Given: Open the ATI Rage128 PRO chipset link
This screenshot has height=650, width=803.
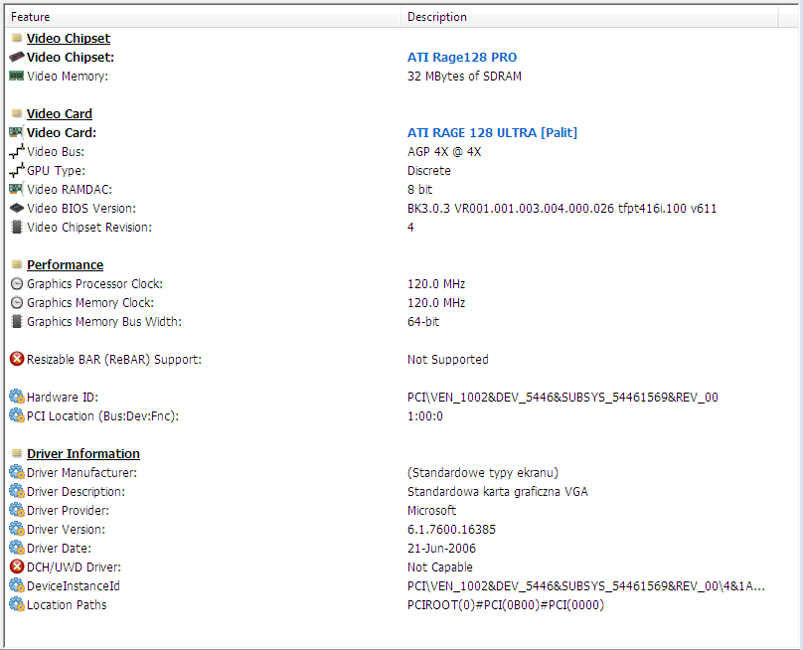Looking at the screenshot, I should click(462, 58).
